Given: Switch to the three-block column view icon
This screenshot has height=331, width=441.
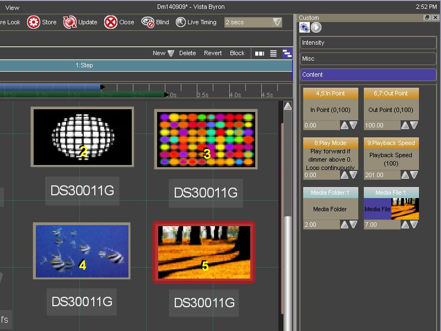Looking at the screenshot, I should (259, 54).
